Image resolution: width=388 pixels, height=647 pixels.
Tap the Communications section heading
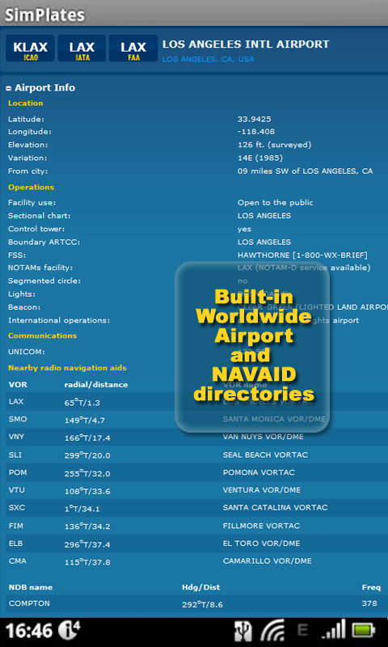pyautogui.click(x=43, y=336)
